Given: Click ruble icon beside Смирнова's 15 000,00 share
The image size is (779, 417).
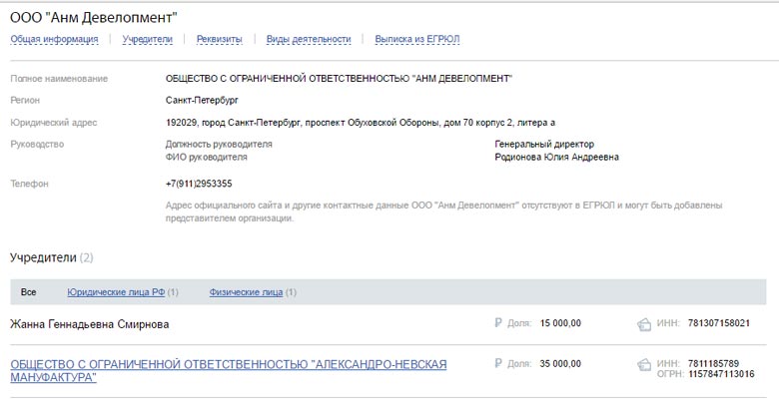Looking at the screenshot, I should (498, 322).
